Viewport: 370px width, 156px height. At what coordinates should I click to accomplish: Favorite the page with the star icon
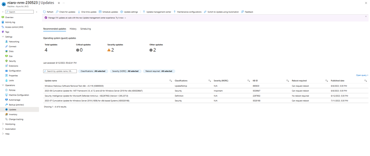click(x=59, y=3)
